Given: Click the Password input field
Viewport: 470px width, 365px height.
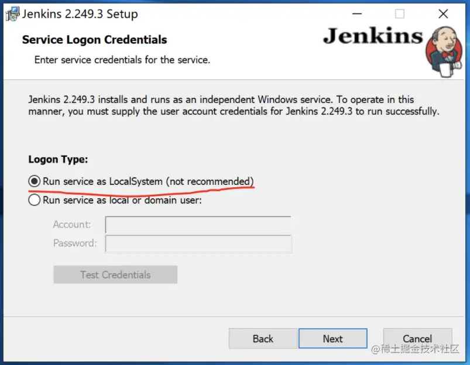Looking at the screenshot, I should coord(198,244).
